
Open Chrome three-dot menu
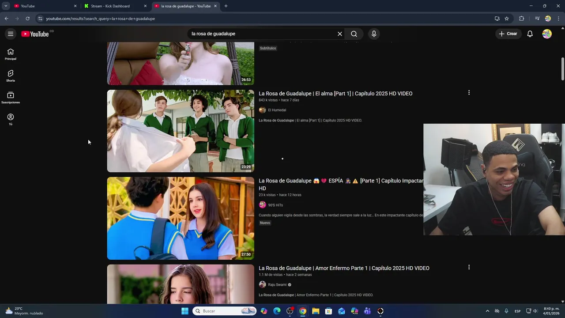pyautogui.click(x=559, y=19)
